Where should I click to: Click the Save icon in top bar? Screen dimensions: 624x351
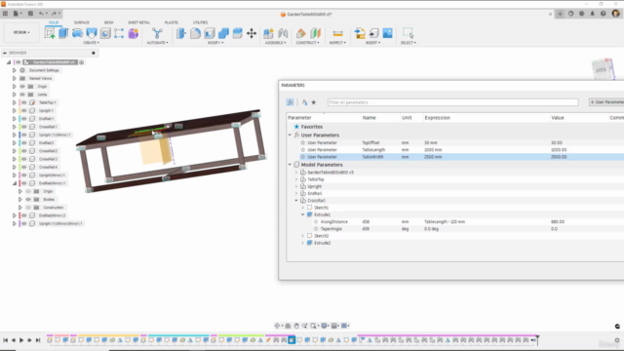[x=30, y=14]
